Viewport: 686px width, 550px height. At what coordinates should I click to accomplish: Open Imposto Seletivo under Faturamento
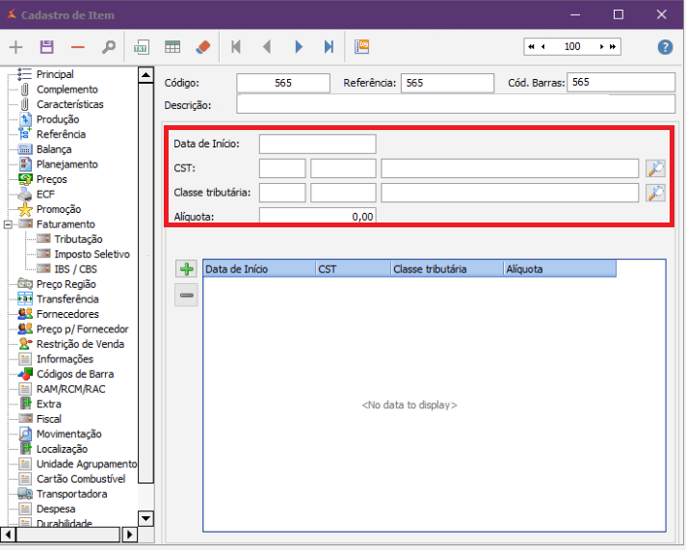92,254
